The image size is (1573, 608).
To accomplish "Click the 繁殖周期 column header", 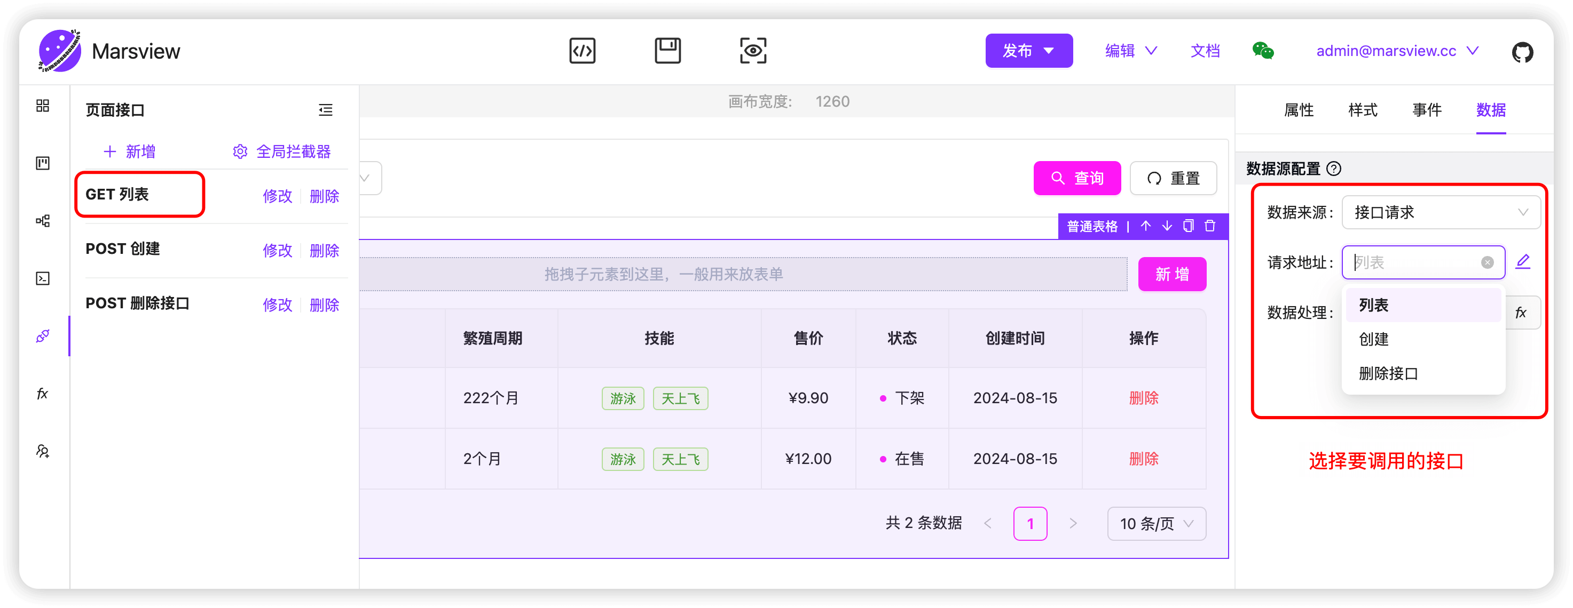I will [x=492, y=338].
